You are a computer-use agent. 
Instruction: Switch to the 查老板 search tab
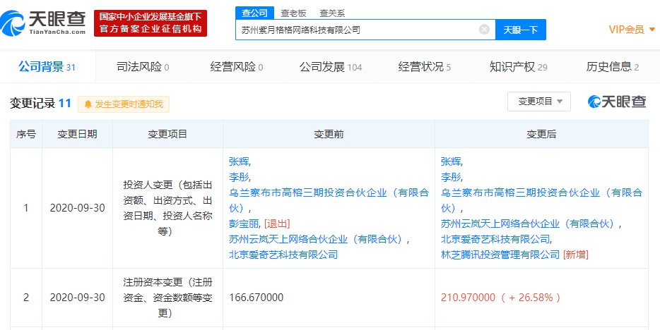[293, 13]
